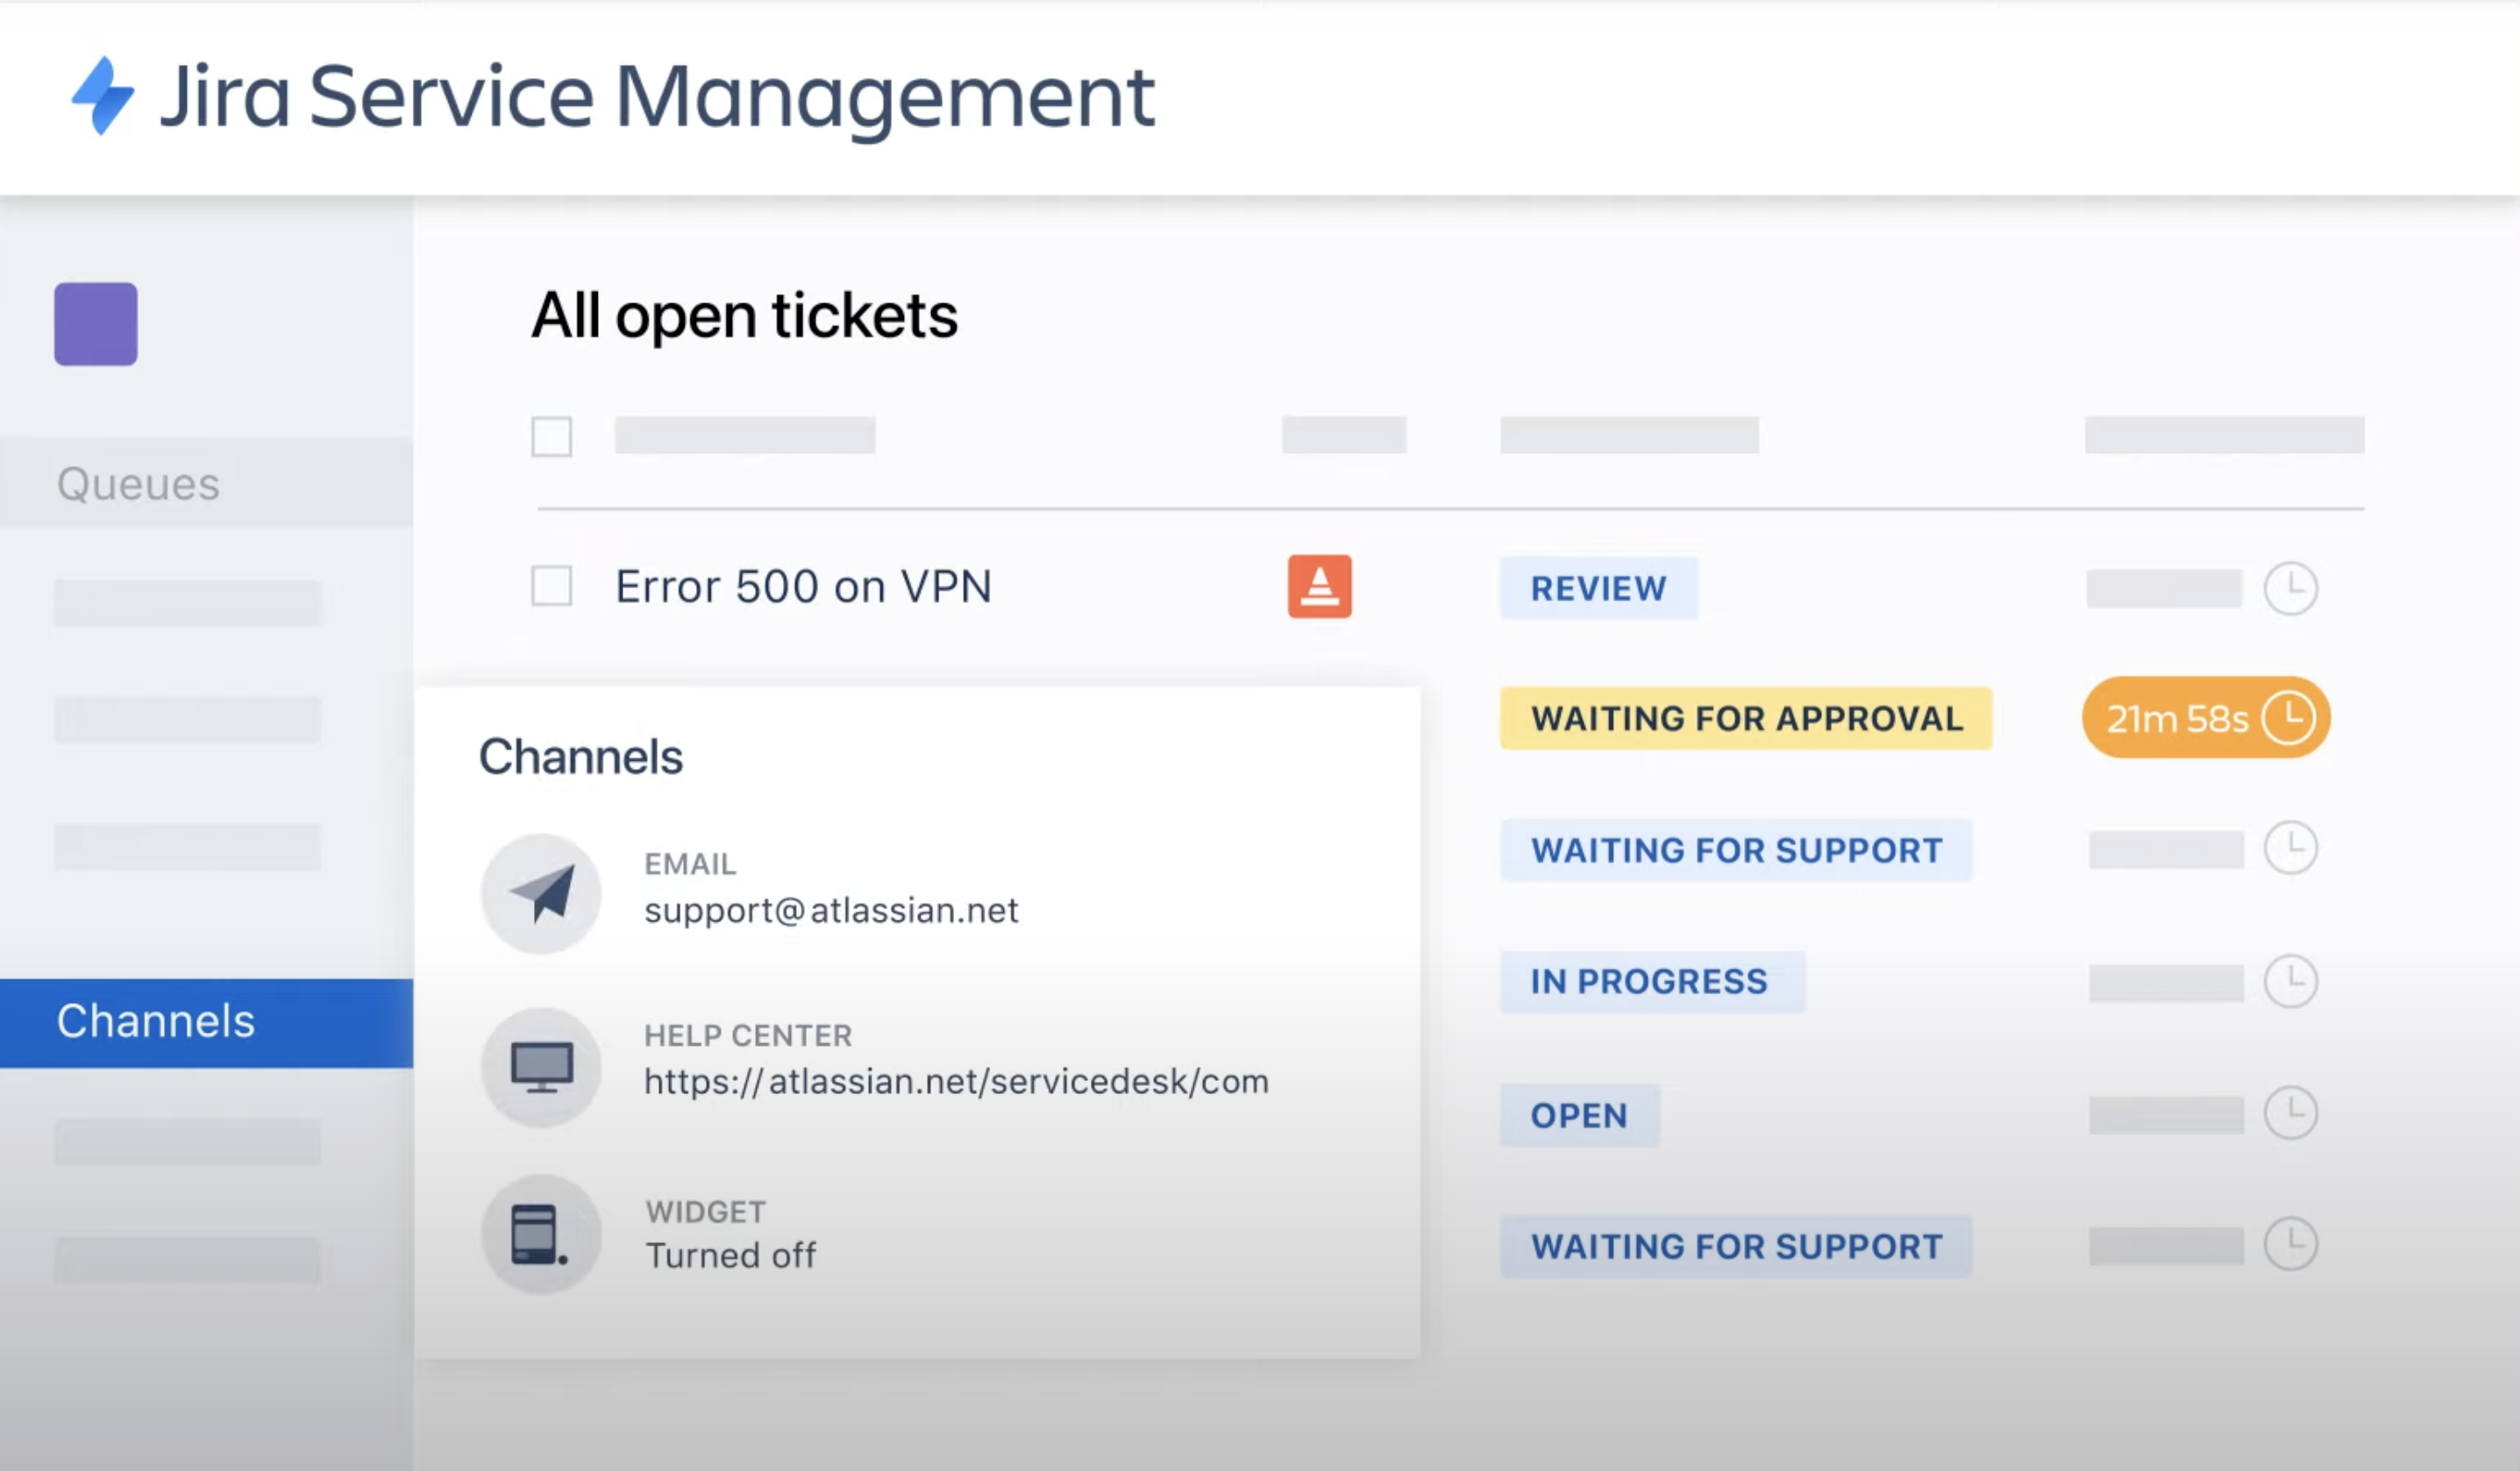
Task: Open the Queues sidebar item
Action: coord(138,484)
